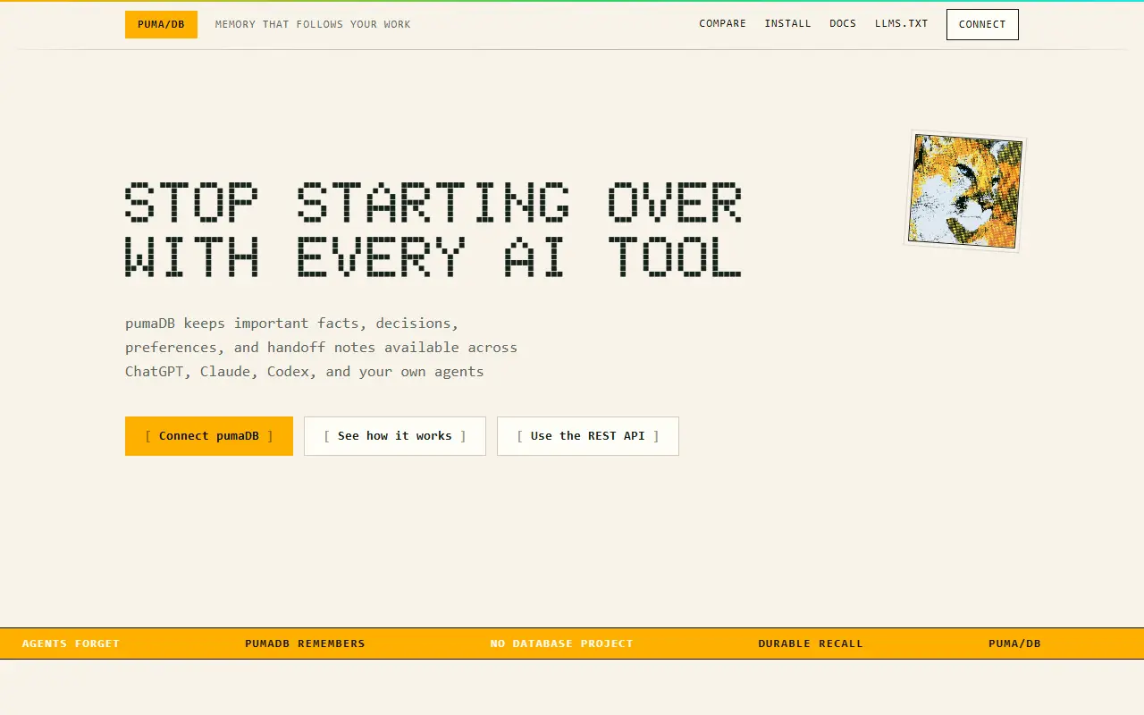1144x715 pixels.
Task: Go to the Install page
Action: point(787,23)
